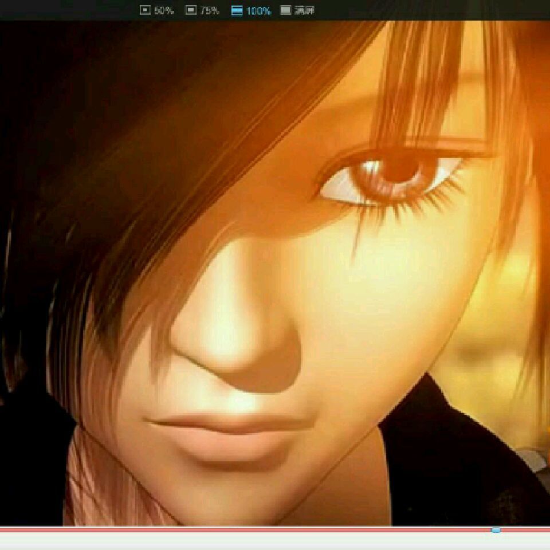Switch to full screen (满屏) mode
The image size is (550, 550).
(297, 10)
